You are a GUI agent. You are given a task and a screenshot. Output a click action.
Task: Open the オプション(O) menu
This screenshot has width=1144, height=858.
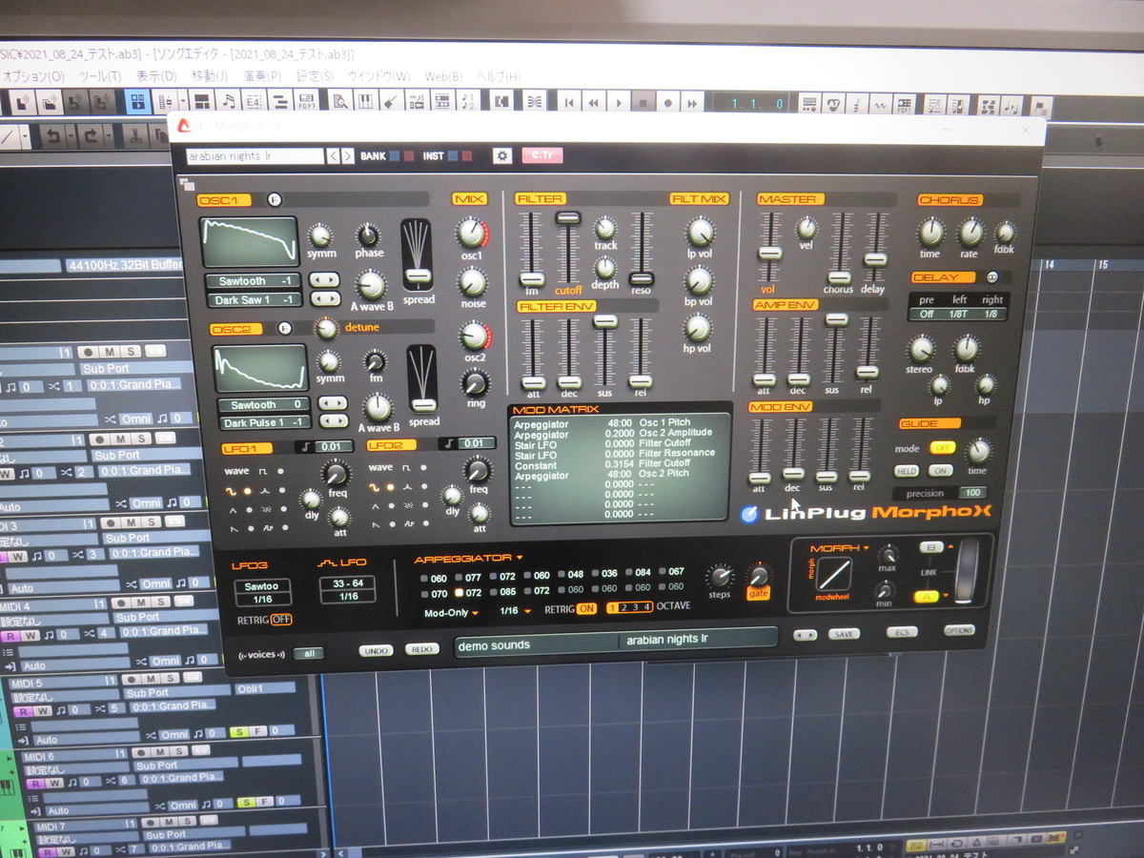[x=33, y=76]
